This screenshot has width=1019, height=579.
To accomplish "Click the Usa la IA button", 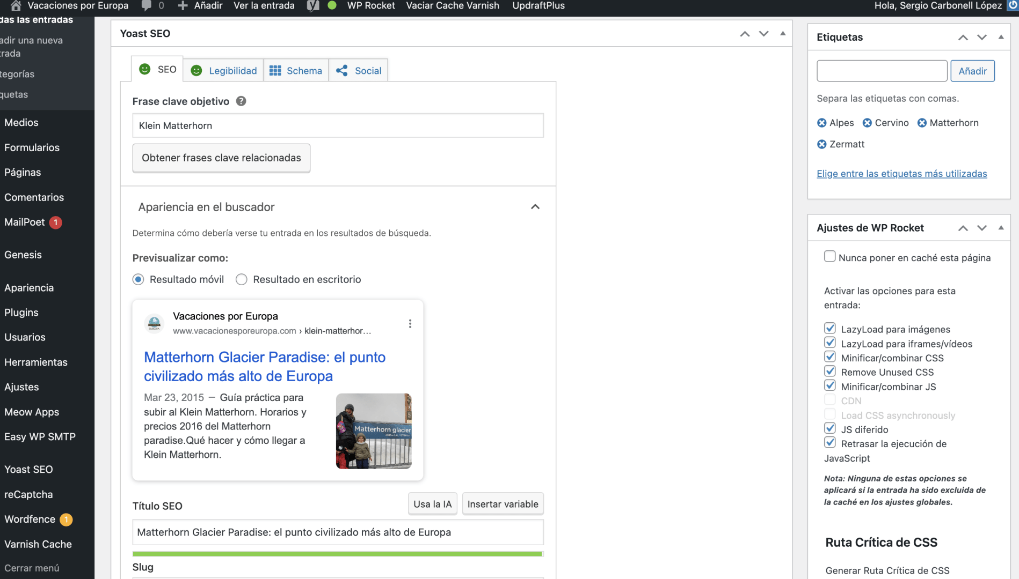I will click(x=433, y=504).
